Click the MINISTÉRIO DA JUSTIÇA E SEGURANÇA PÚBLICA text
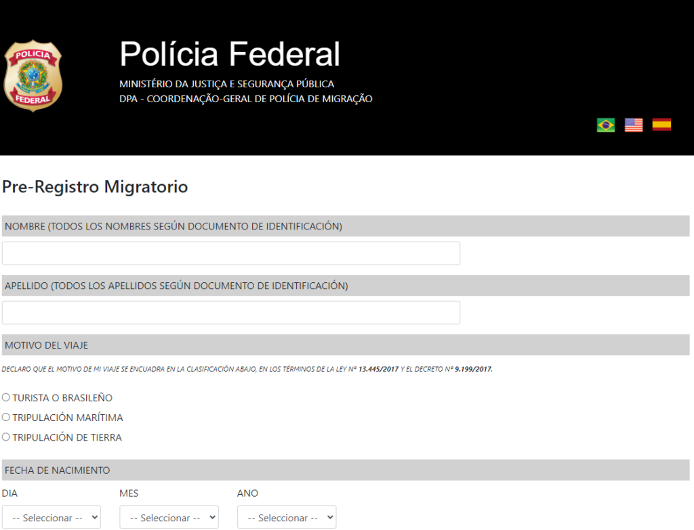Image resolution: width=694 pixels, height=530 pixels. tap(226, 84)
